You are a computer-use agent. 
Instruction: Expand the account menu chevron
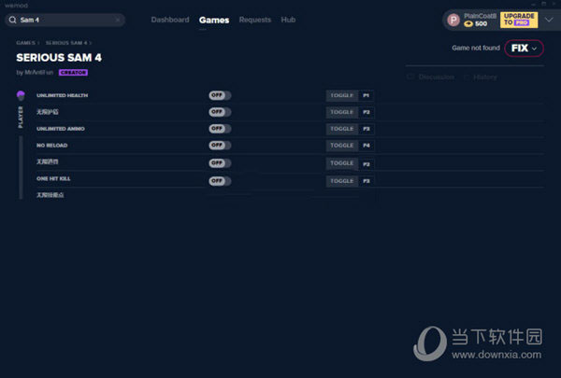[x=549, y=20]
